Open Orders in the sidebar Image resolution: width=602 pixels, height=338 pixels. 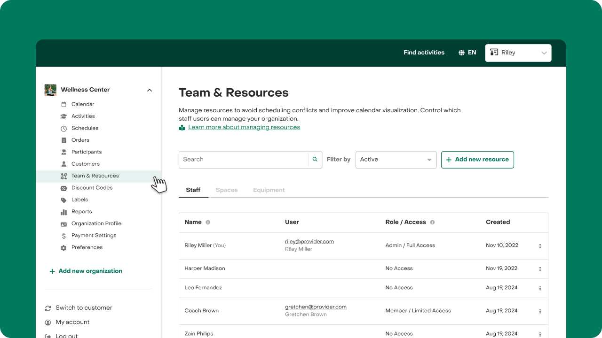(80, 140)
